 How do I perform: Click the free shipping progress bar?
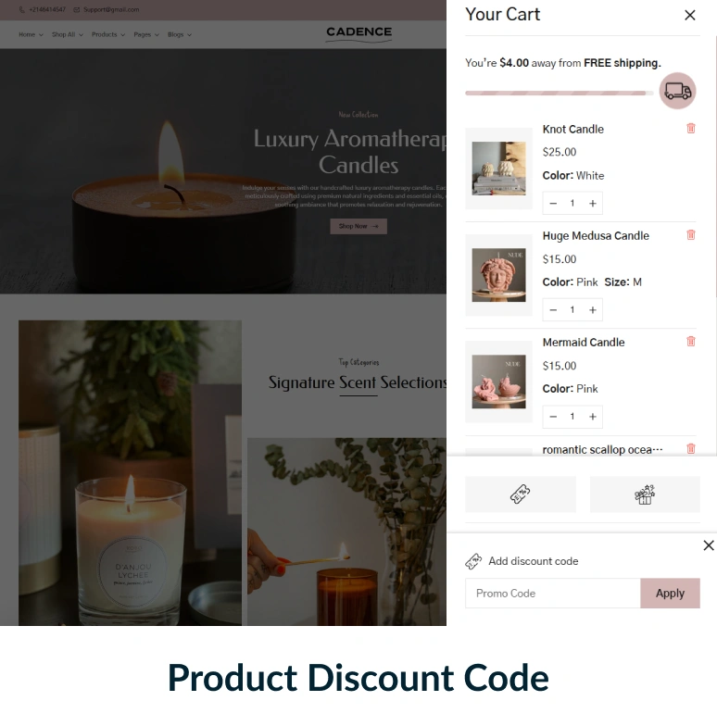pos(560,93)
